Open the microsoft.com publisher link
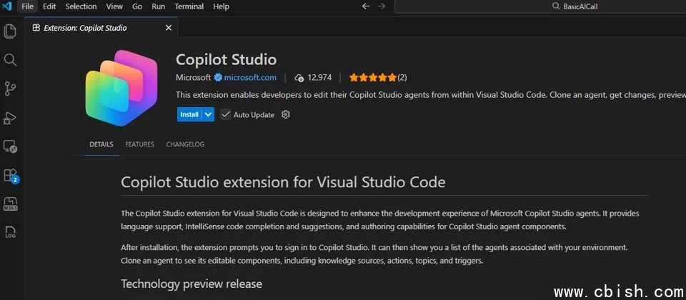The image size is (686, 300). [249, 77]
